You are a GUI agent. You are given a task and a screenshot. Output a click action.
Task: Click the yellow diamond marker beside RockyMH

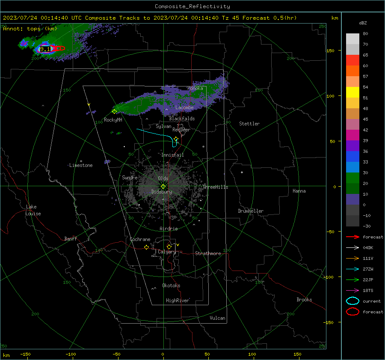(114, 112)
